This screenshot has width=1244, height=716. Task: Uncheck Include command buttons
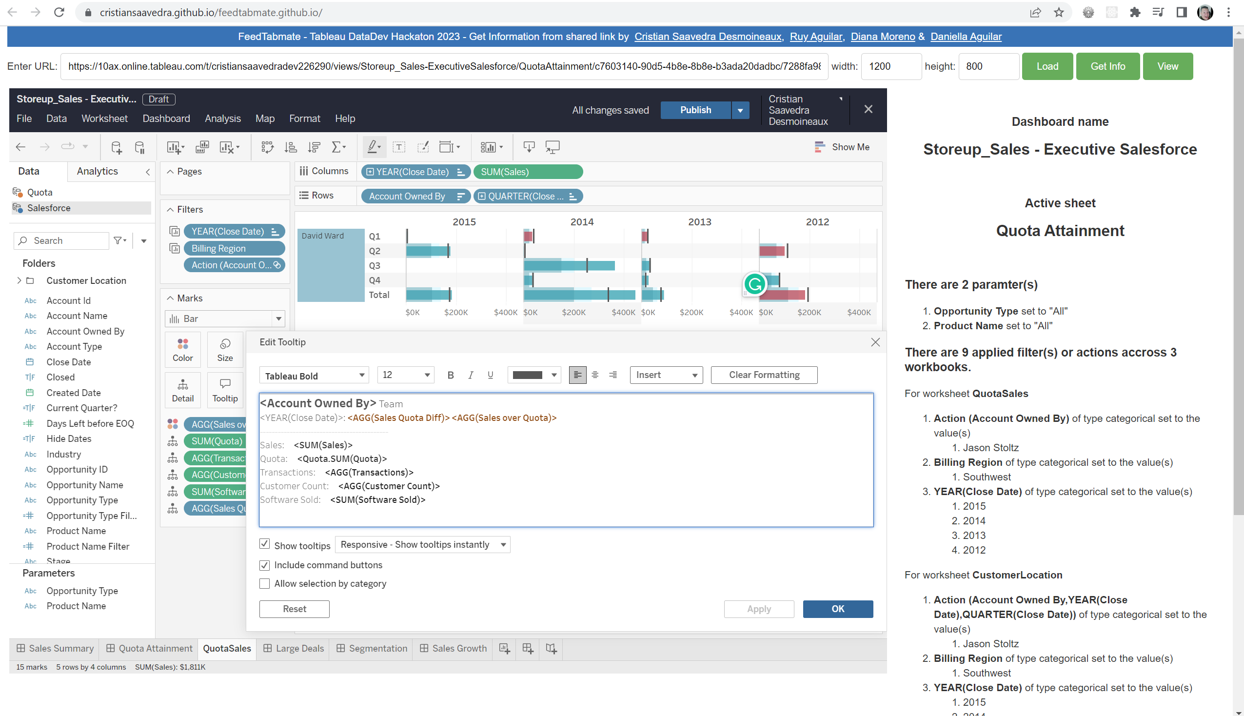pyautogui.click(x=264, y=565)
